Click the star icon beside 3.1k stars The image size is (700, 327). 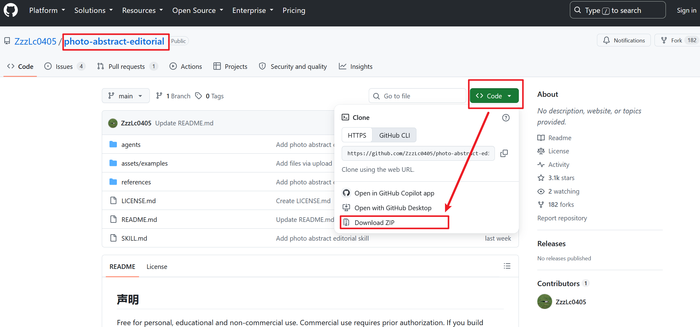[541, 178]
